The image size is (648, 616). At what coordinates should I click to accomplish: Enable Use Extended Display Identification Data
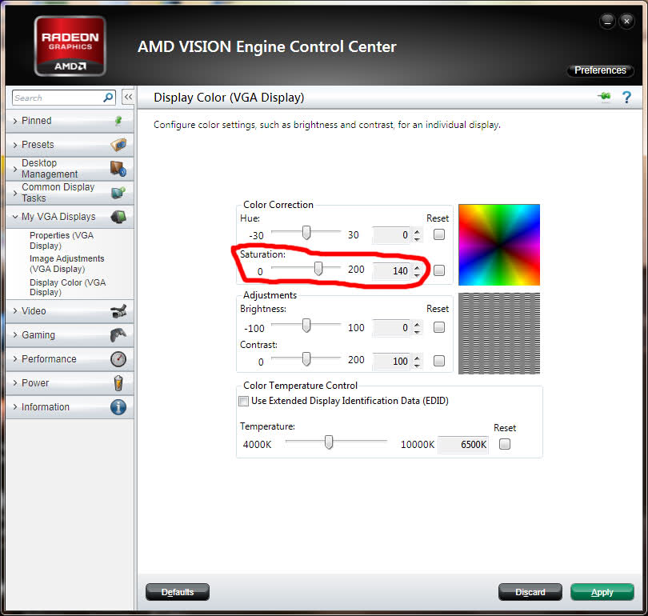tap(244, 401)
